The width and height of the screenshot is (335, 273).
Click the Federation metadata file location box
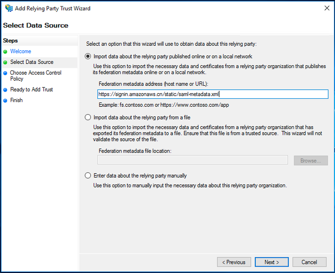coord(192,160)
